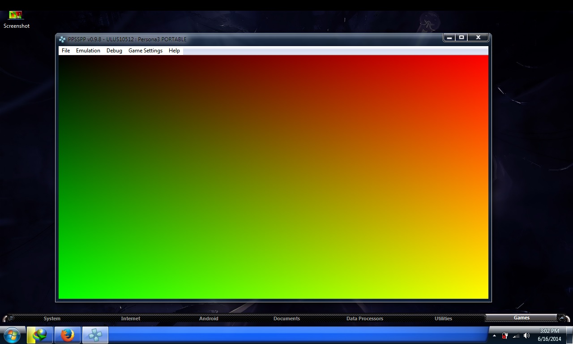Image resolution: width=573 pixels, height=344 pixels.
Task: Select the Games tab in the dock
Action: pyautogui.click(x=522, y=318)
